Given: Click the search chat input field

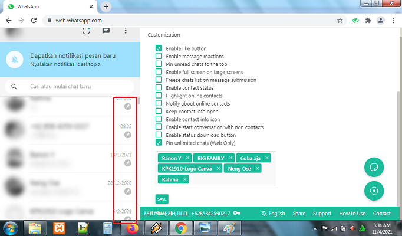Looking at the screenshot, I should point(70,87).
